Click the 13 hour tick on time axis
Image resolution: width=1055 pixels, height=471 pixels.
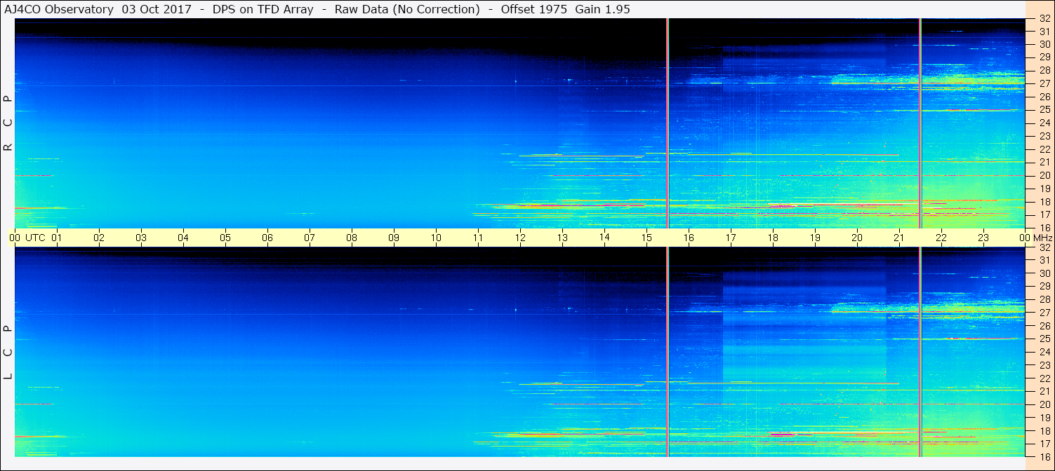pyautogui.click(x=562, y=238)
